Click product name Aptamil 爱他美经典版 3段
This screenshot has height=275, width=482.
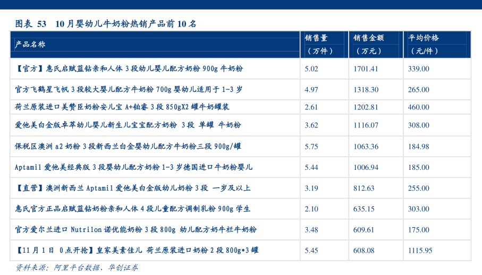coord(134,167)
